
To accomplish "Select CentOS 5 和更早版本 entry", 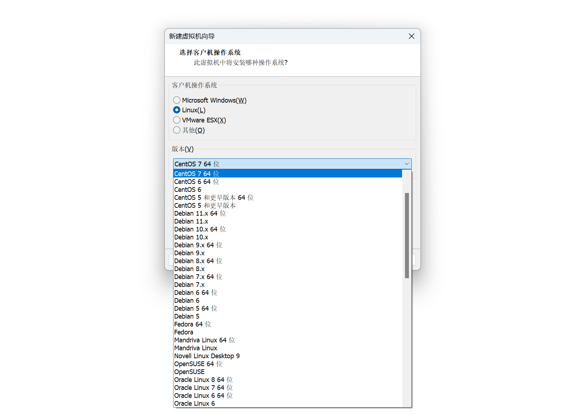I will 288,205.
